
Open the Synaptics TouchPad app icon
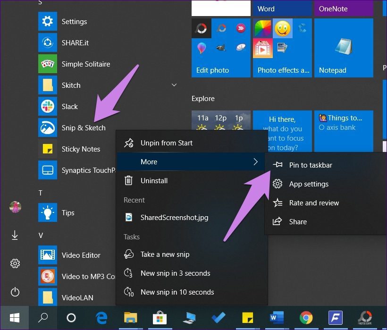click(48, 170)
